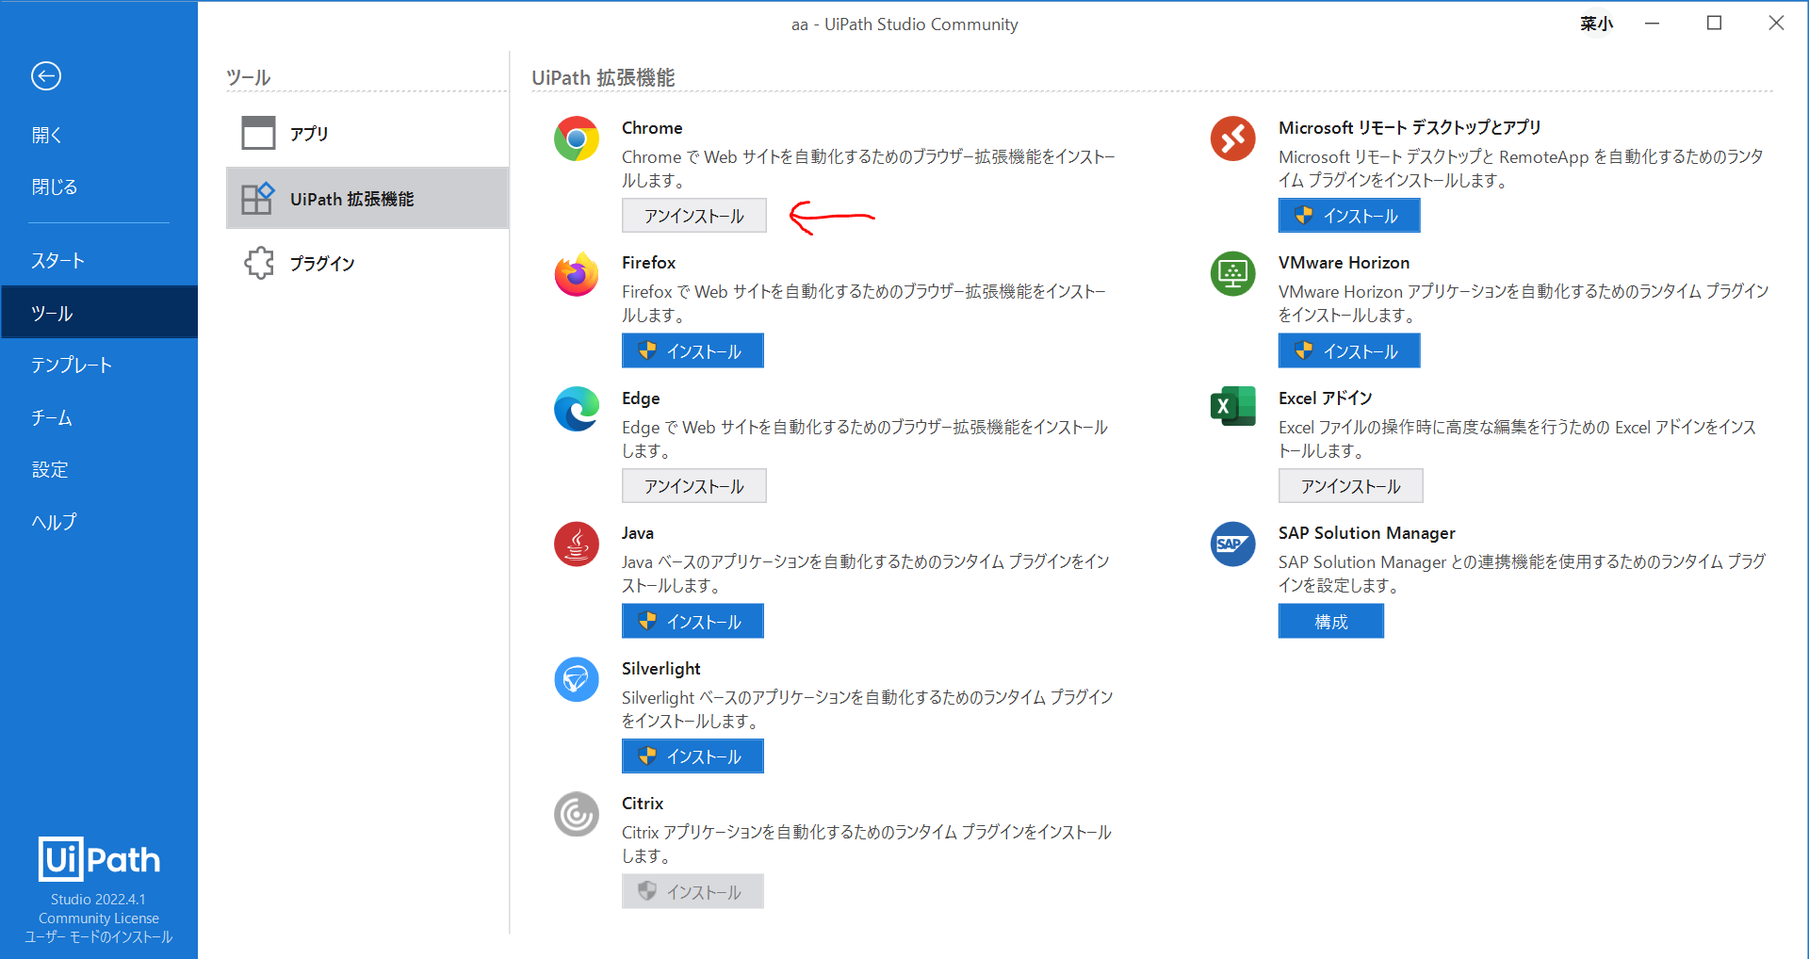The width and height of the screenshot is (1809, 959).
Task: Click the UiPath 拡張機能 section heading
Action: (x=604, y=78)
